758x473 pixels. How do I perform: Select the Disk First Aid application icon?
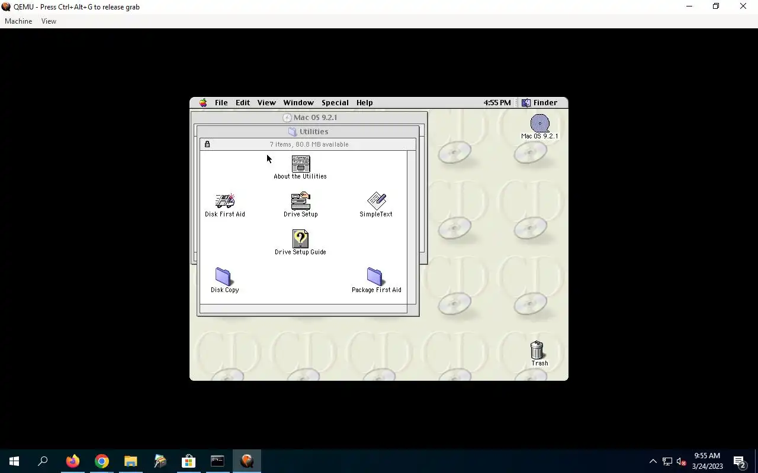[x=225, y=202]
